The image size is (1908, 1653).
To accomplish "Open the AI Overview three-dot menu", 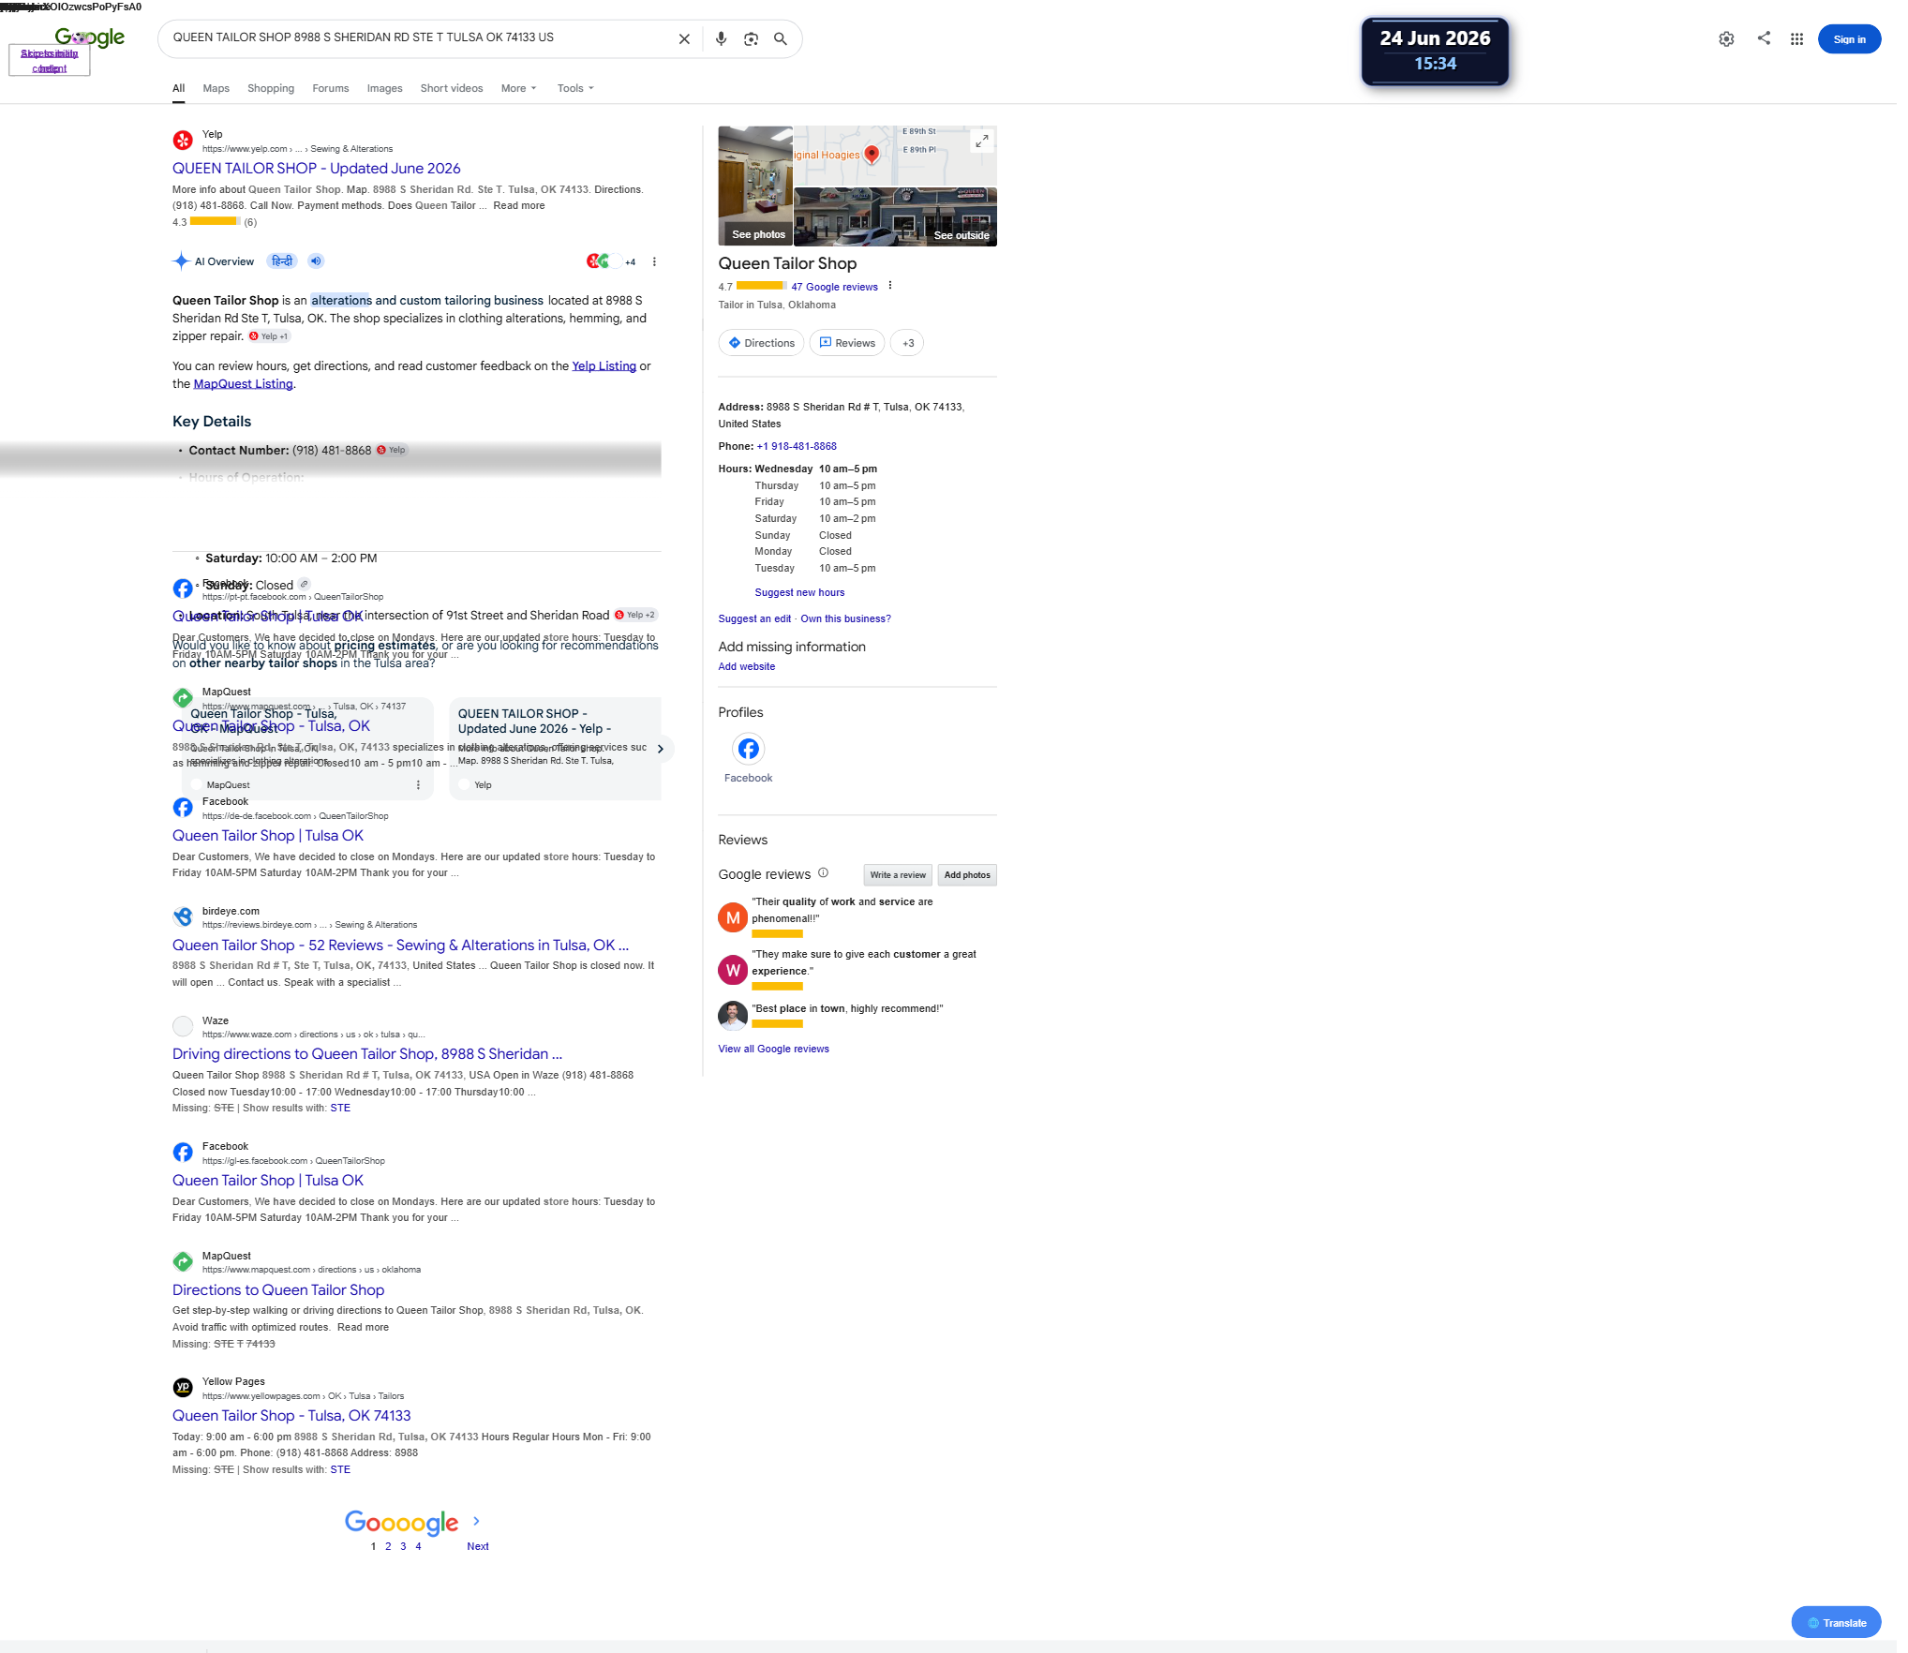I will click(x=654, y=261).
